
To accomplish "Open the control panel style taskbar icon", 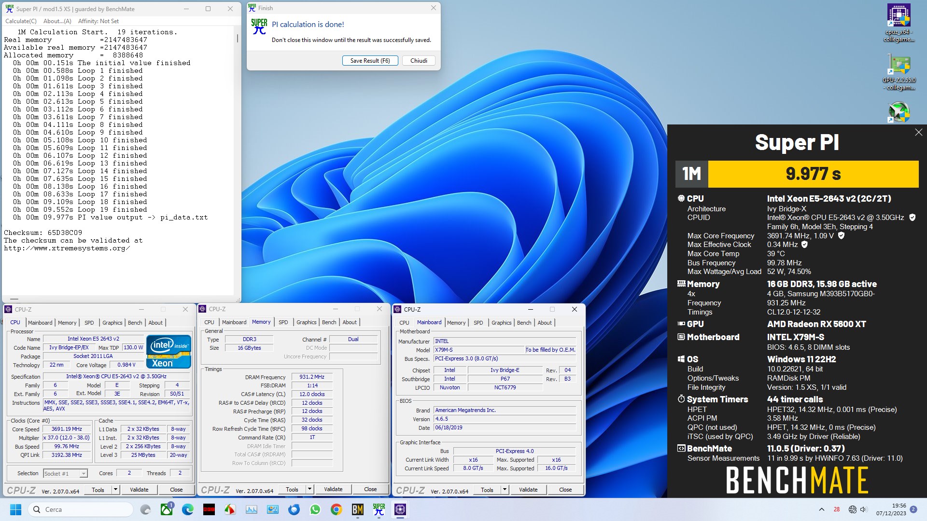I will (273, 509).
